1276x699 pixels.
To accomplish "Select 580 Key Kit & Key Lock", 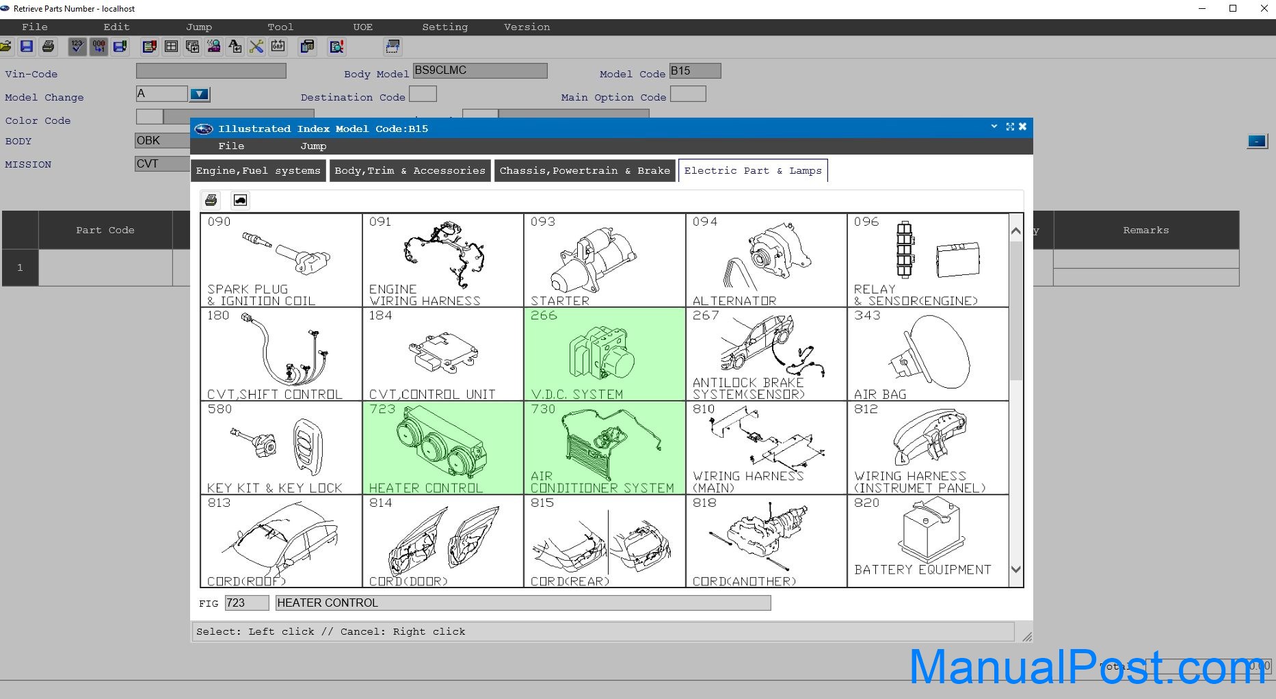I will (281, 447).
